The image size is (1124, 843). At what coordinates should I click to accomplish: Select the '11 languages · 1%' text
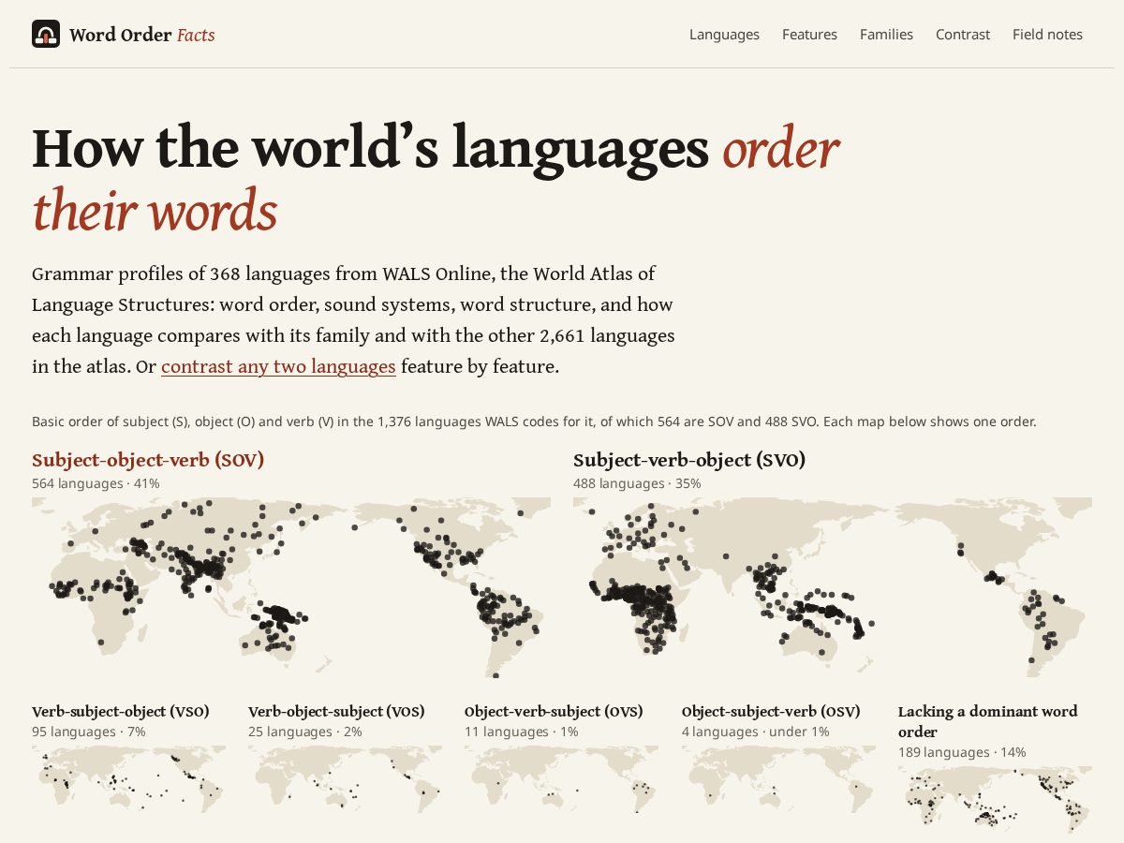tap(522, 732)
